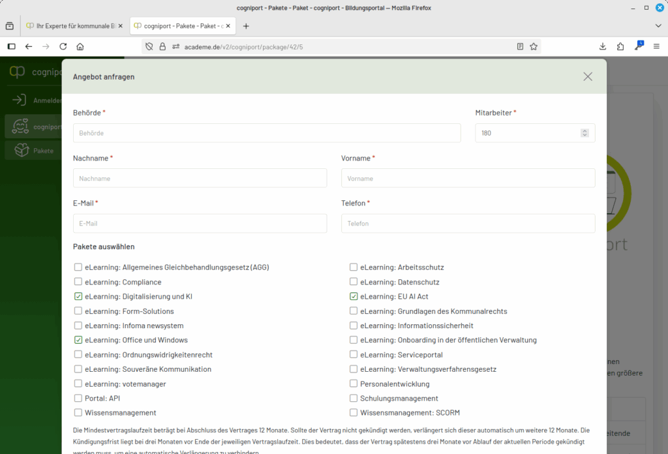Open Firefox application hamburger menu
Viewport: 668px width, 454px height.
click(657, 46)
